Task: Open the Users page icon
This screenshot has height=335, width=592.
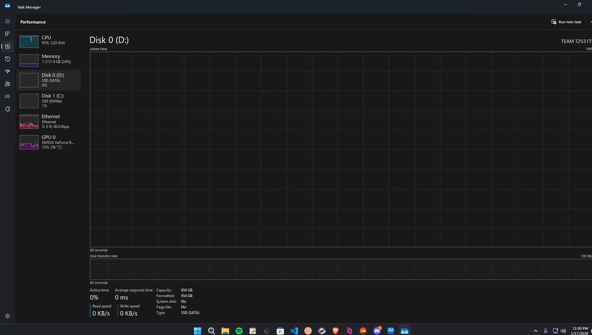Action: [x=7, y=84]
